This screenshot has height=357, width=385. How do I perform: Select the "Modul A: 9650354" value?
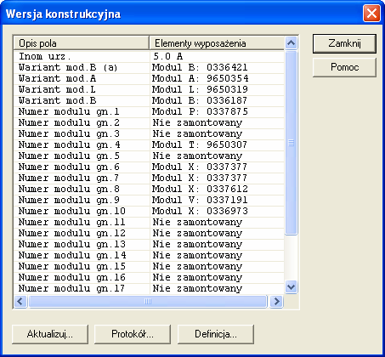coord(217,78)
